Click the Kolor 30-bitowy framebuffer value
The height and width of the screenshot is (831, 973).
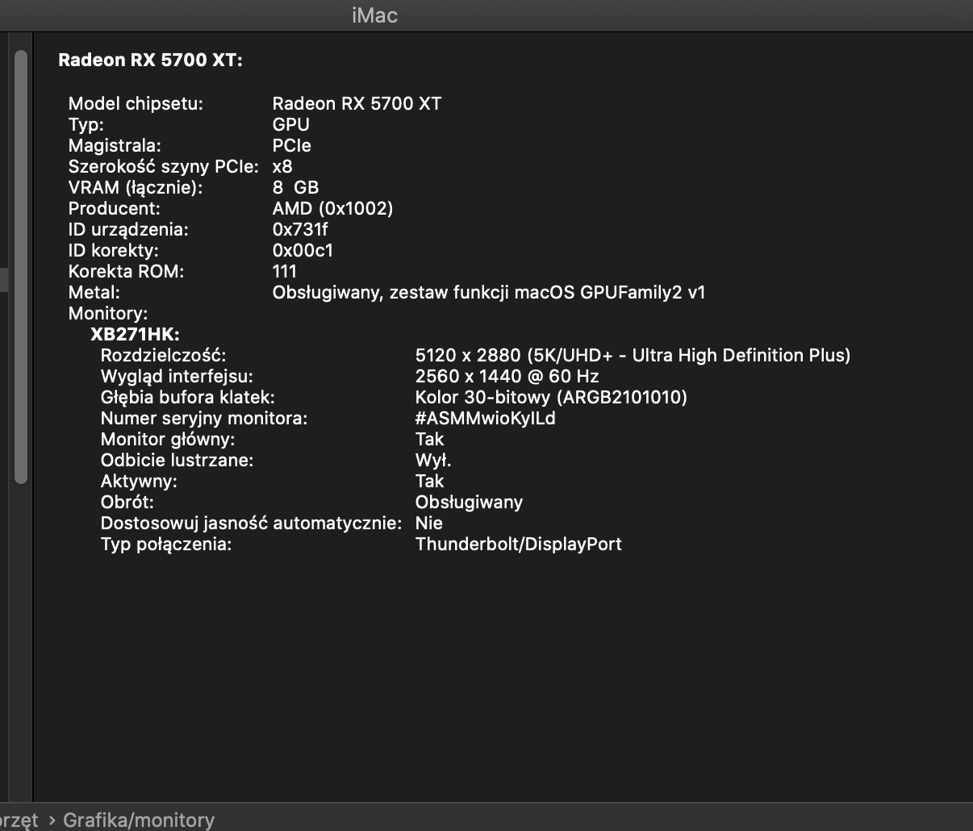[551, 397]
